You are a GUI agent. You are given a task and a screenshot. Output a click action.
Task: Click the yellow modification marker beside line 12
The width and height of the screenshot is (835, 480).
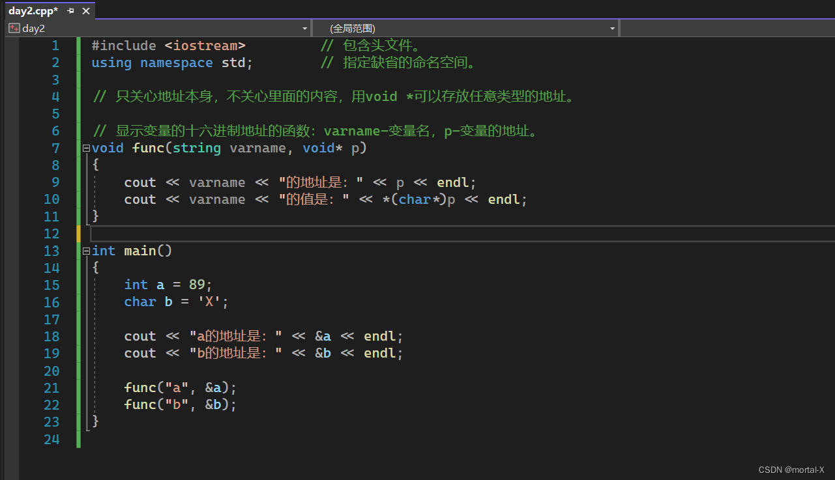click(79, 233)
